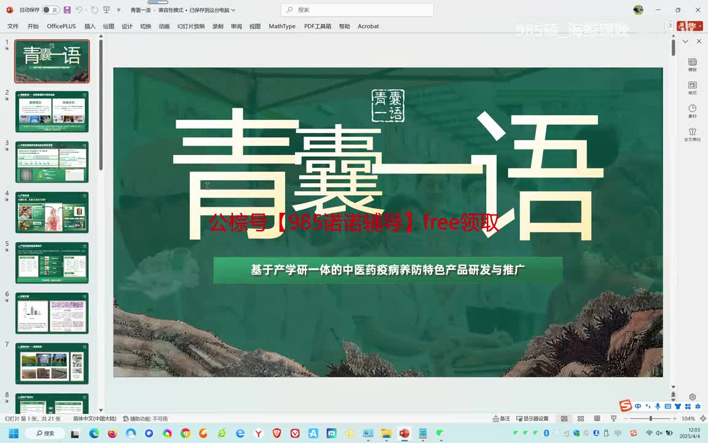Click the taskbar 搜索 search box
708x443 pixels.
tap(45, 434)
